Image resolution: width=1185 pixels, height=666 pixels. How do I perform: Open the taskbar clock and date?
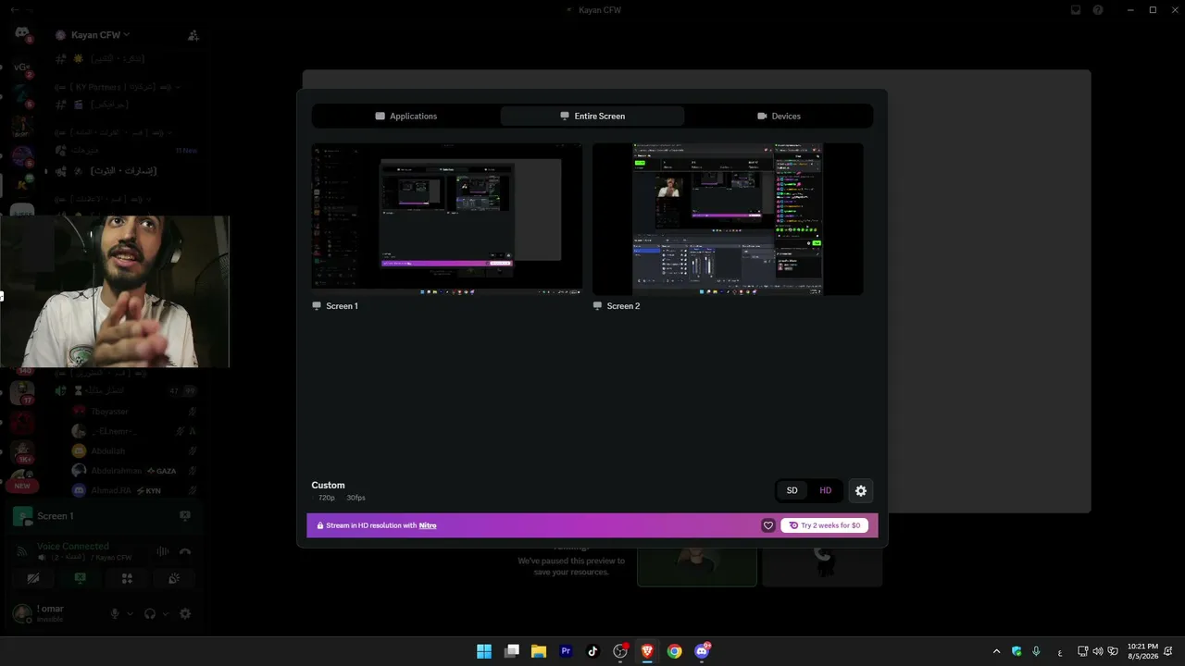tap(1142, 651)
